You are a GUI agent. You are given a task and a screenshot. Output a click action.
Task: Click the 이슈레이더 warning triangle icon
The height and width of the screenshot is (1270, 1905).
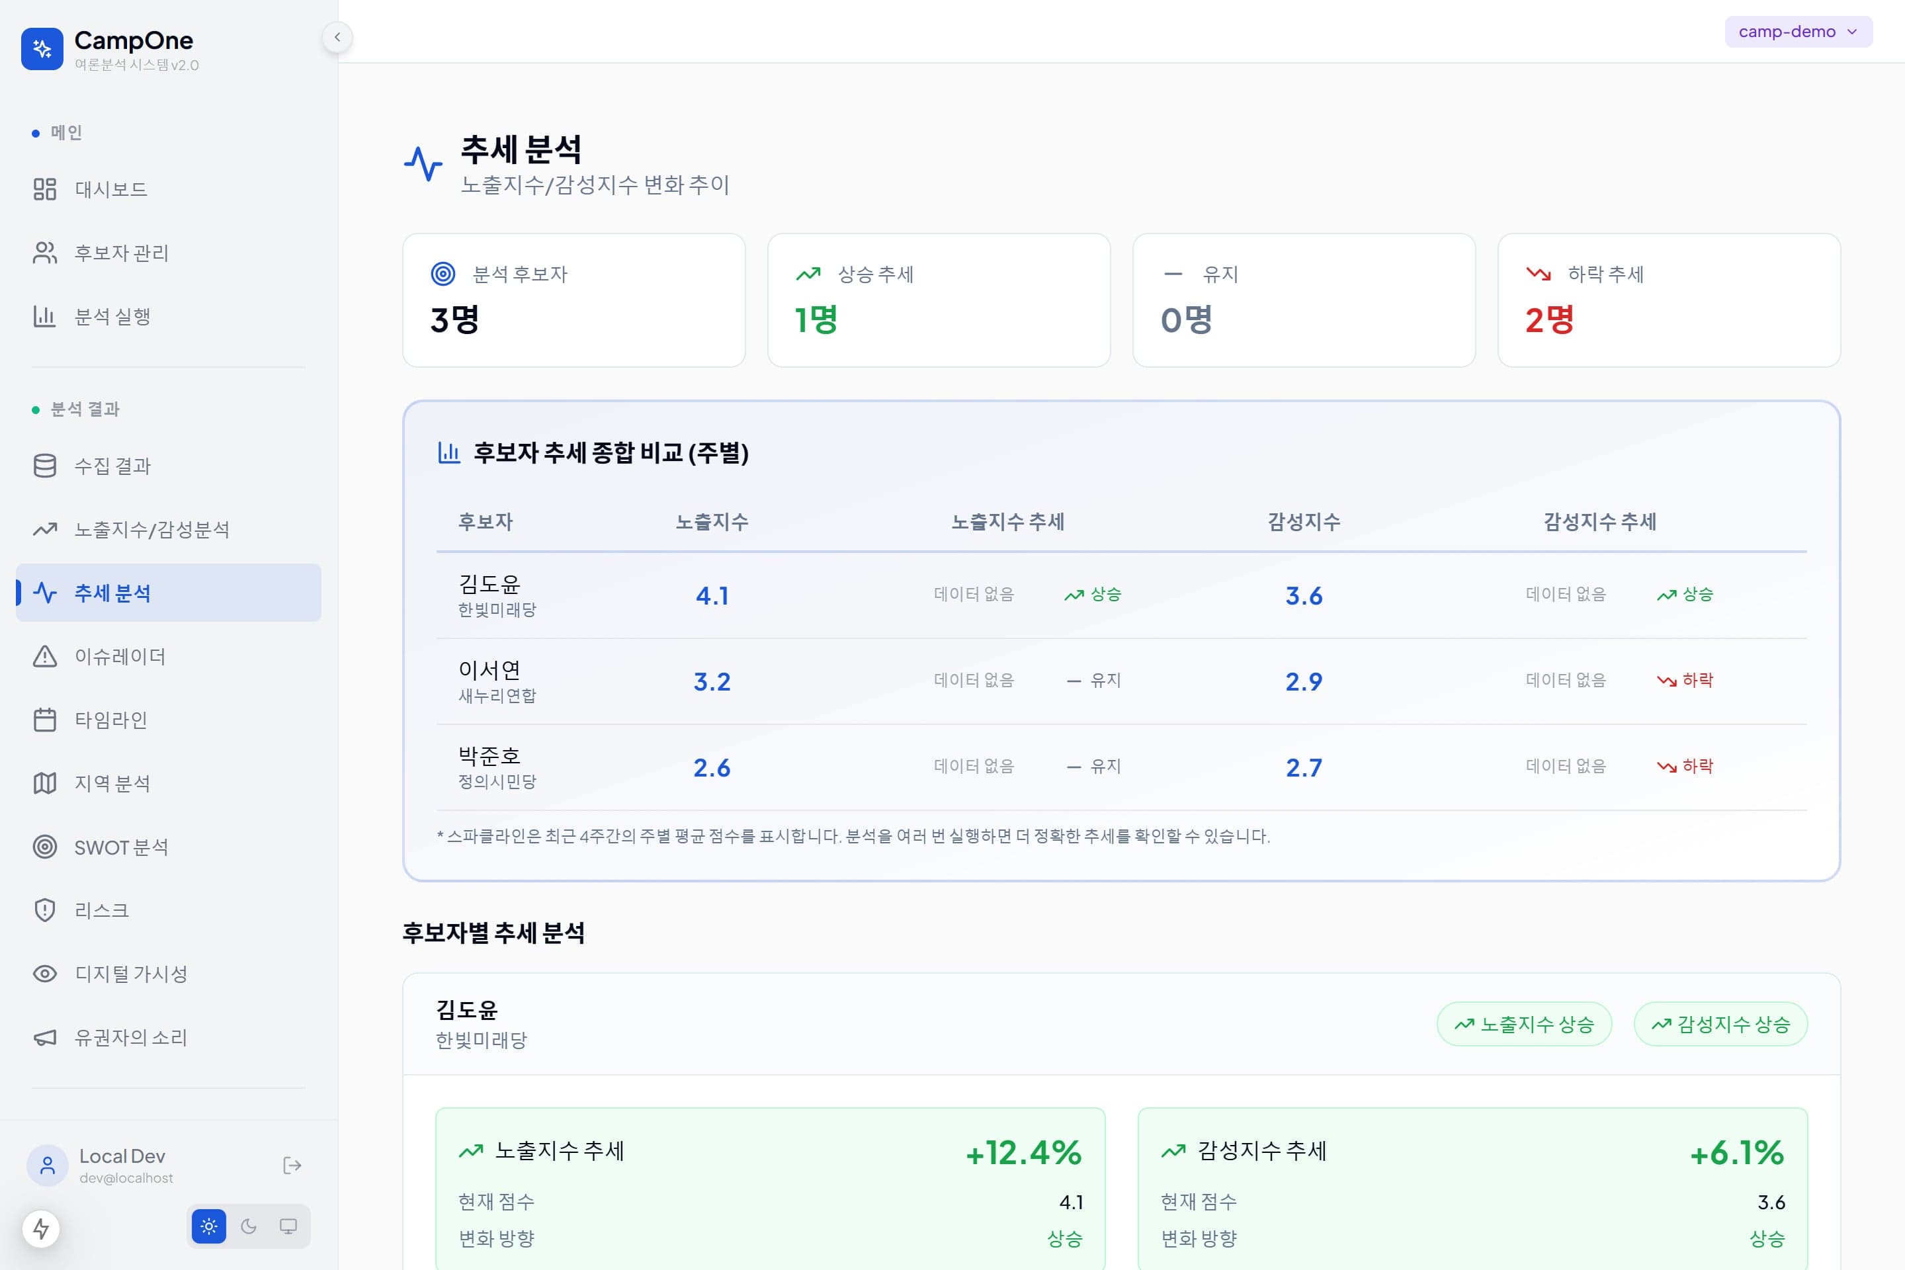[x=44, y=656]
